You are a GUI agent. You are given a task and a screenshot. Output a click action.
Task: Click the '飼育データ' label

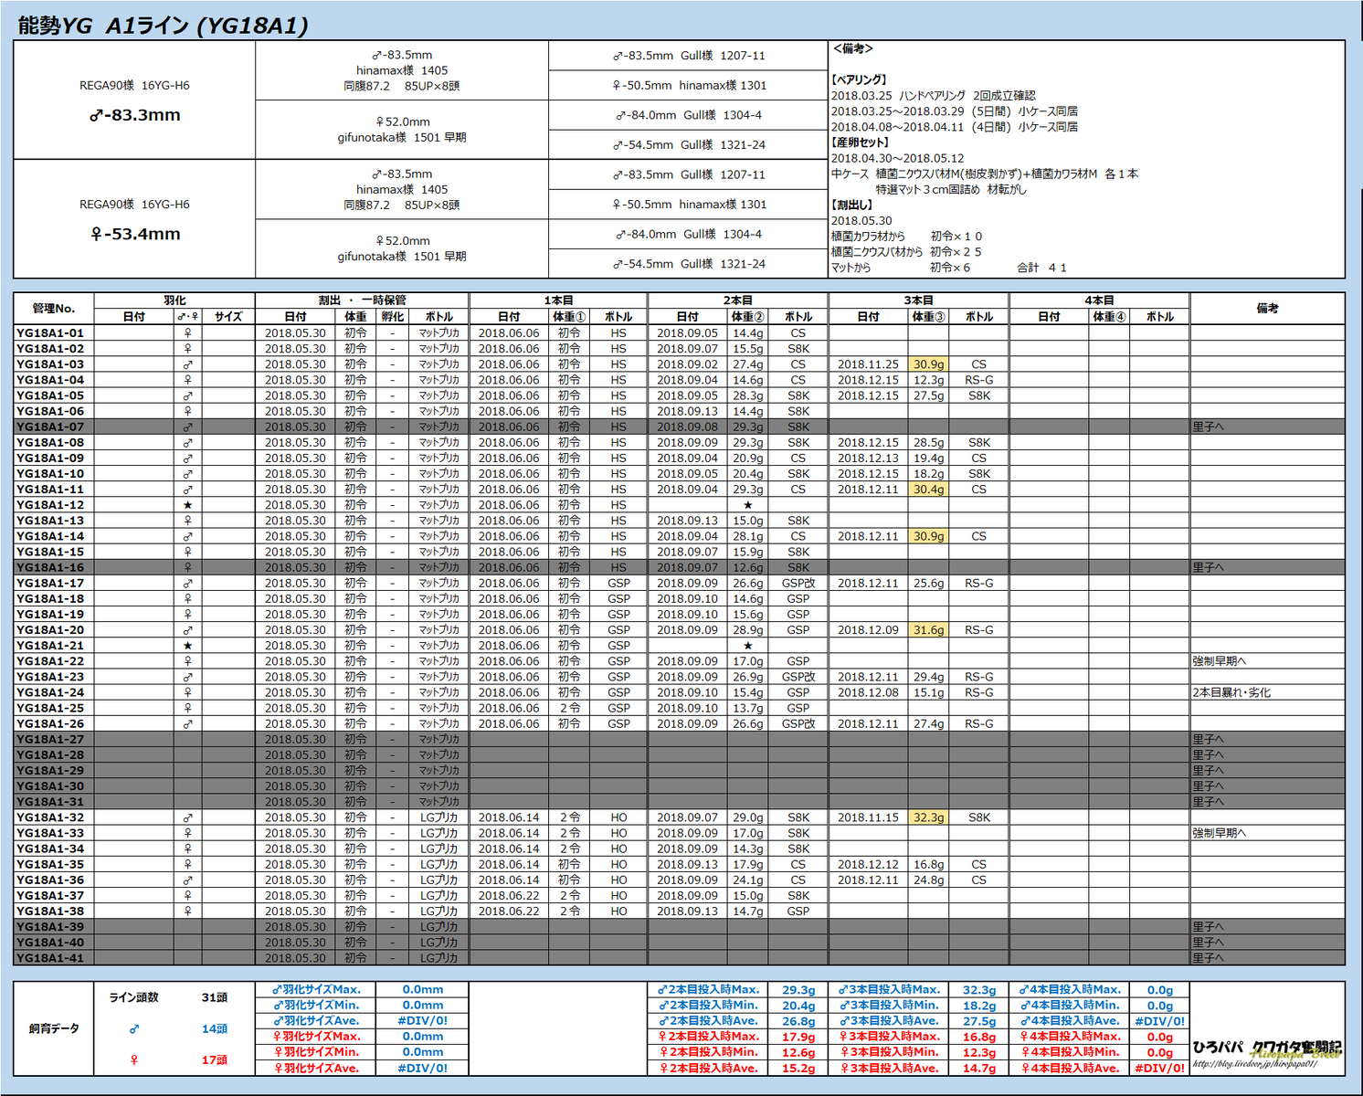(54, 1028)
